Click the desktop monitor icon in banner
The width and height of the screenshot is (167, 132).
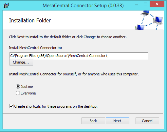pyautogui.click(x=158, y=21)
